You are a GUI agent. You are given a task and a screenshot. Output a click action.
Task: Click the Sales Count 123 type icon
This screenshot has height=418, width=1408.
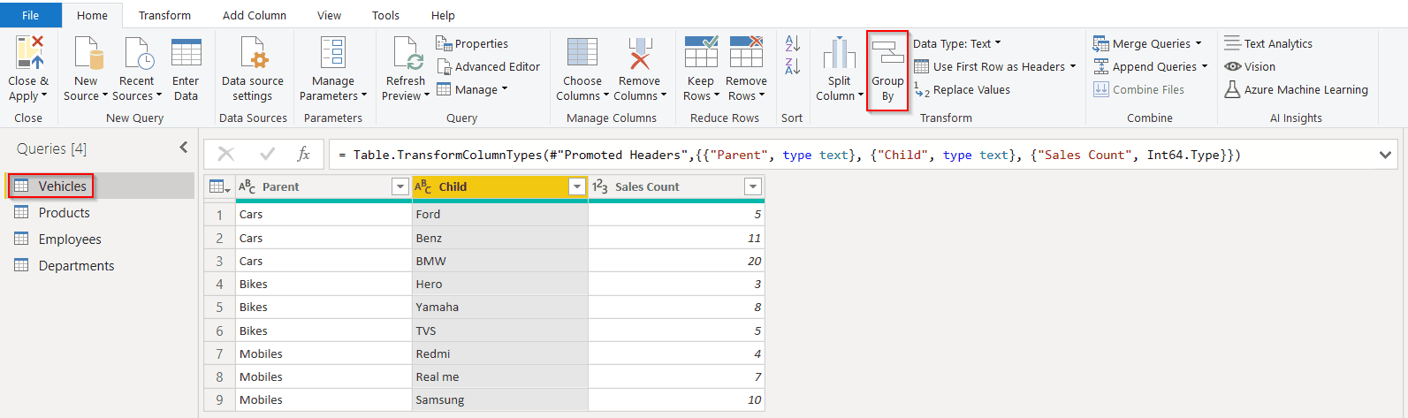pyautogui.click(x=600, y=186)
